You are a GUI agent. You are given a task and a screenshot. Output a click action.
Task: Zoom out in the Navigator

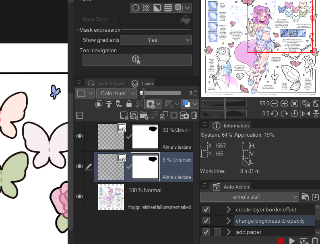coord(274,104)
